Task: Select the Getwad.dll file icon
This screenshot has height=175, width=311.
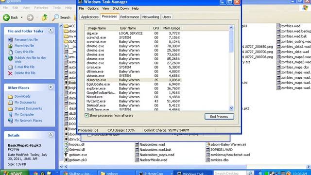Action: (66, 150)
